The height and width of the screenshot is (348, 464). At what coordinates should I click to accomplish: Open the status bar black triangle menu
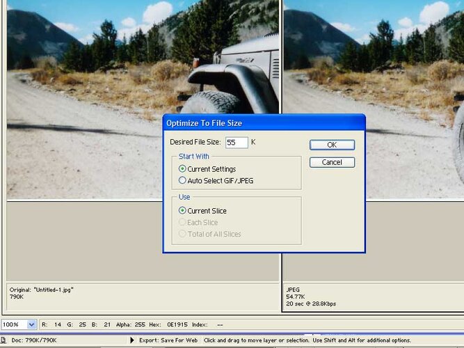coord(132,340)
